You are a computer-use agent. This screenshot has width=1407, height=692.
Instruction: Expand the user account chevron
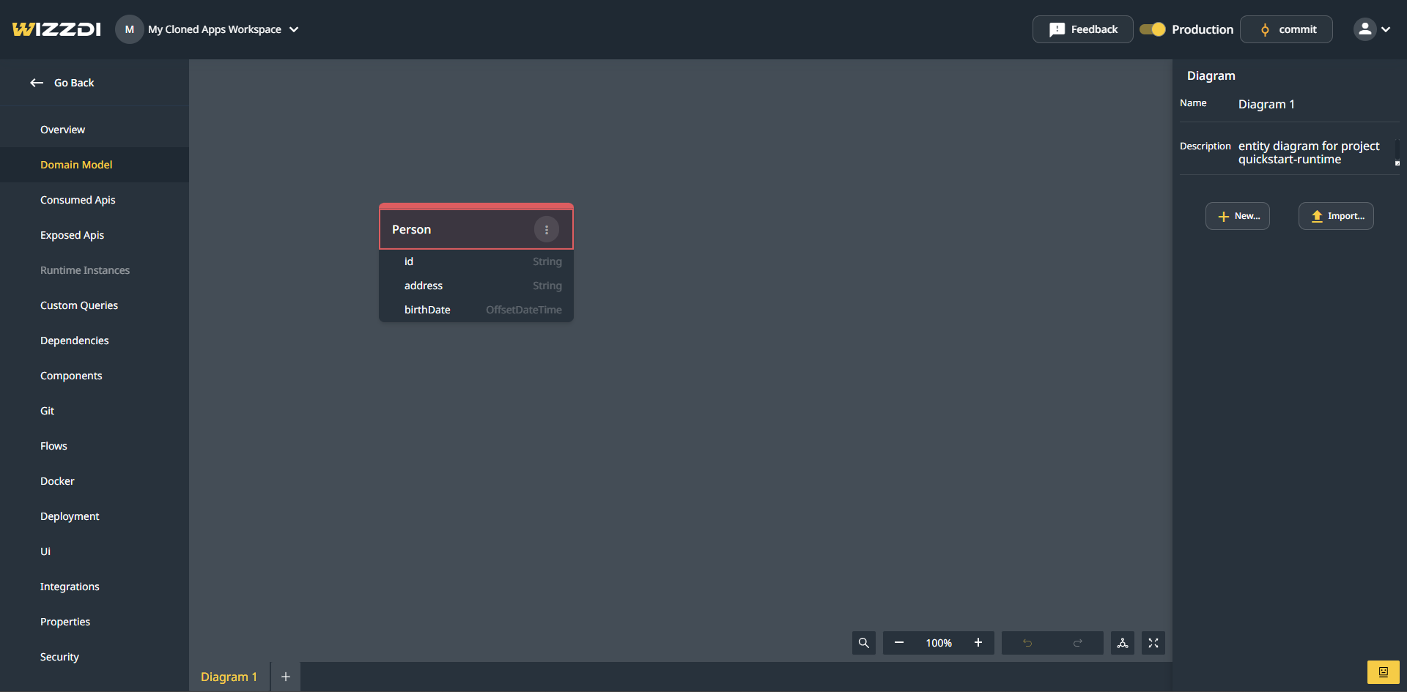[x=1386, y=29]
